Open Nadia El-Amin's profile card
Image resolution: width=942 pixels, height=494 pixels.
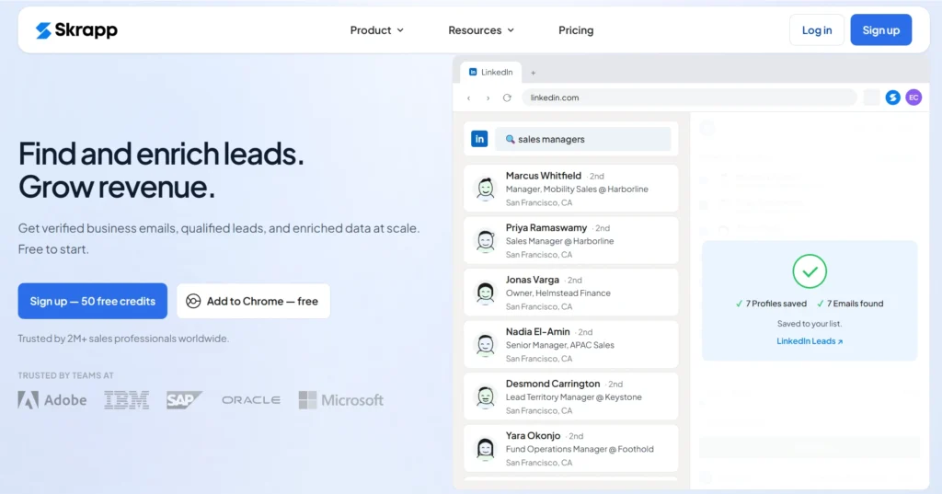570,344
